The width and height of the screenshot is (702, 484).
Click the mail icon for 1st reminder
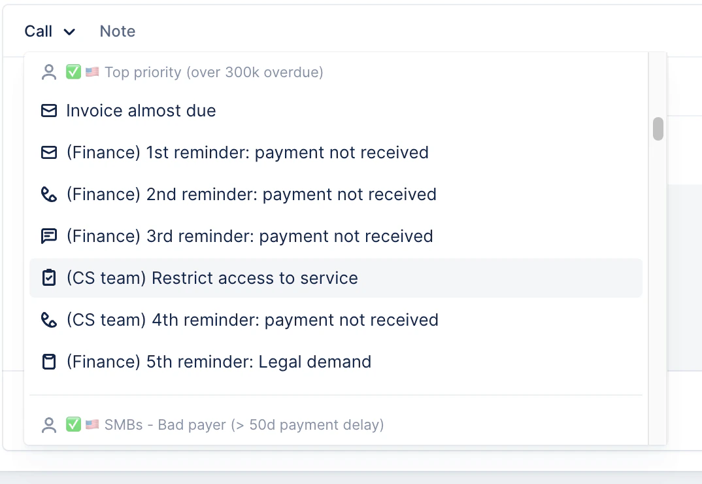(x=49, y=152)
